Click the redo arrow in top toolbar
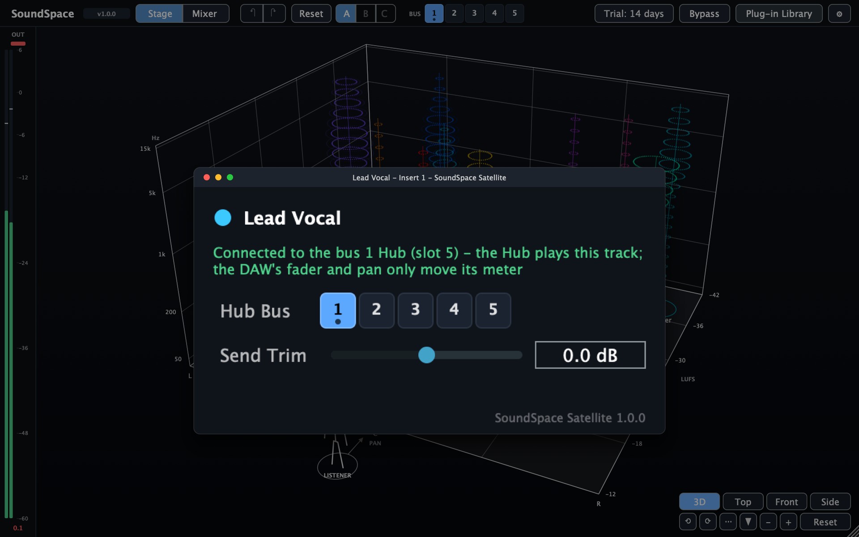The height and width of the screenshot is (537, 859). tap(274, 13)
